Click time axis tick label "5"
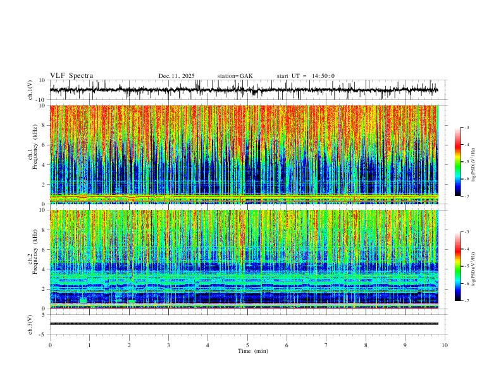Screen dimensions: 501x387 247,345
